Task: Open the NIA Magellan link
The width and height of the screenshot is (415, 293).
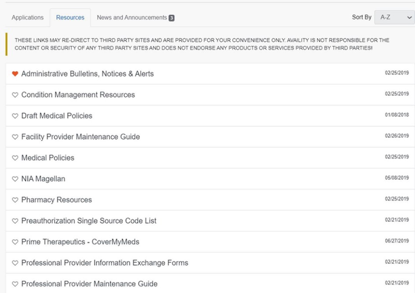Action: (42, 179)
